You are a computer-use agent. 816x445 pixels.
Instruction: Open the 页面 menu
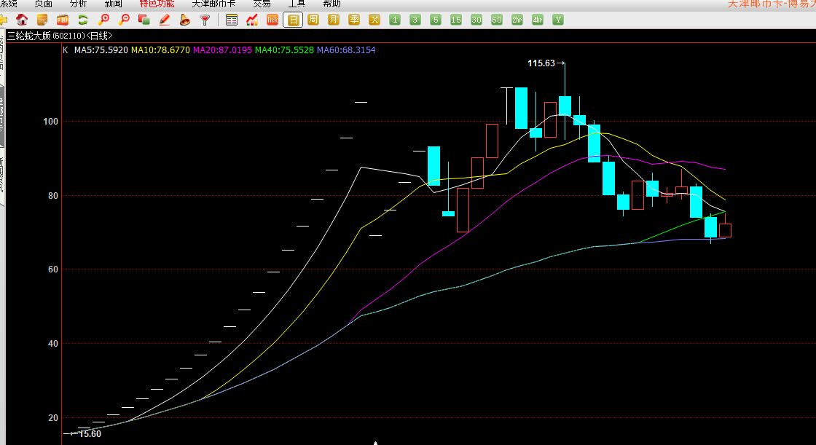[43, 4]
